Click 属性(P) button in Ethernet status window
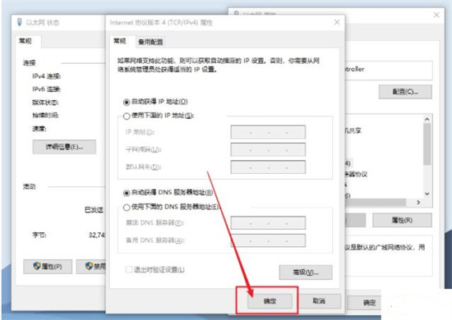This screenshot has width=452, height=320. [x=48, y=267]
